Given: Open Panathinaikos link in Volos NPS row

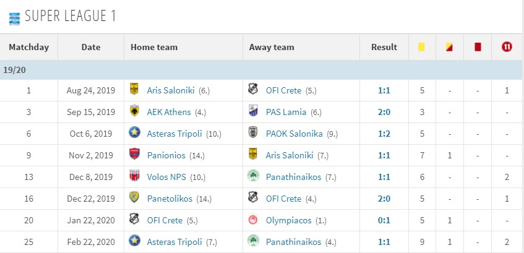Looking at the screenshot, I should [x=293, y=177].
